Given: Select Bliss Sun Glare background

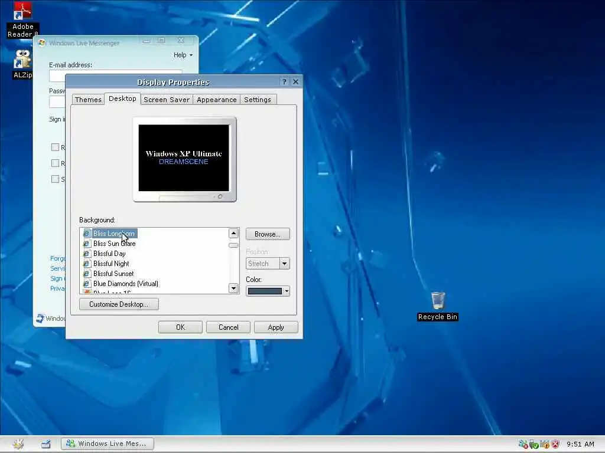Looking at the screenshot, I should point(114,244).
